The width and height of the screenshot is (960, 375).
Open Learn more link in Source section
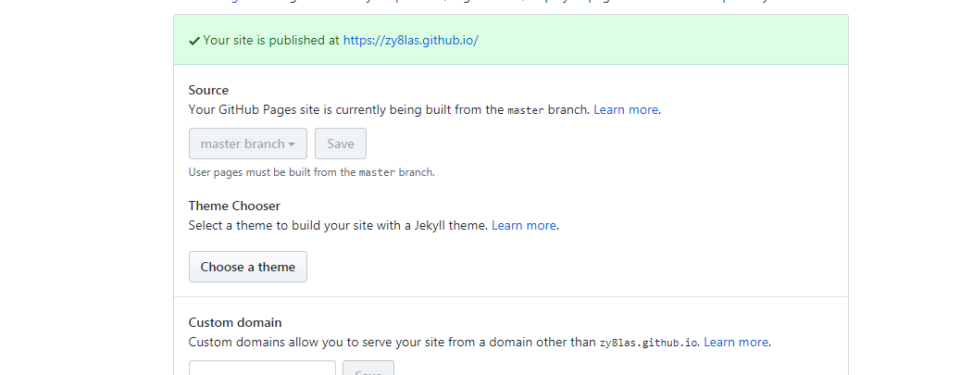coord(627,109)
